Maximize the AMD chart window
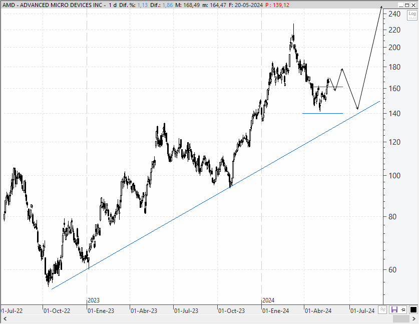Image resolution: width=419 pixels, height=324 pixels. tap(407, 5)
